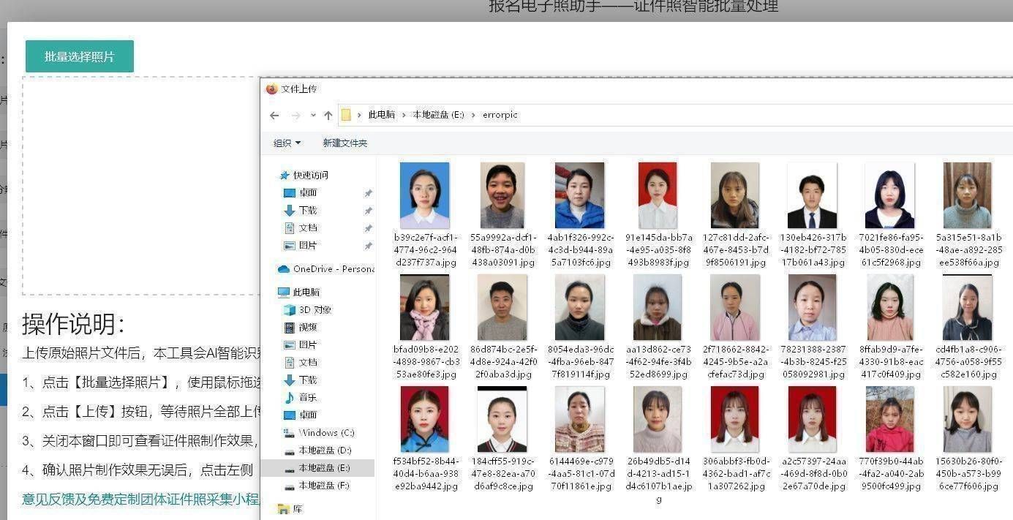Open the recent locations dropdown beside forward arrow

tap(313, 115)
